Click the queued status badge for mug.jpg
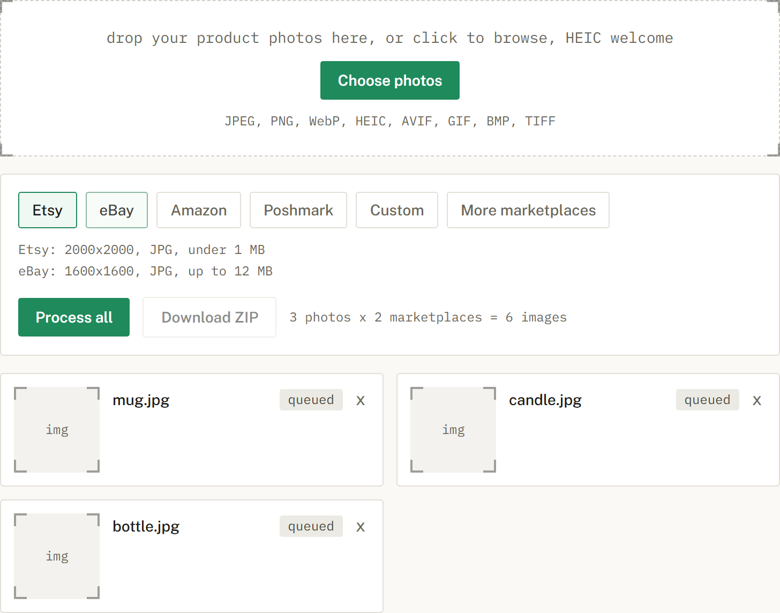Screen dimensions: 780x613 311,400
